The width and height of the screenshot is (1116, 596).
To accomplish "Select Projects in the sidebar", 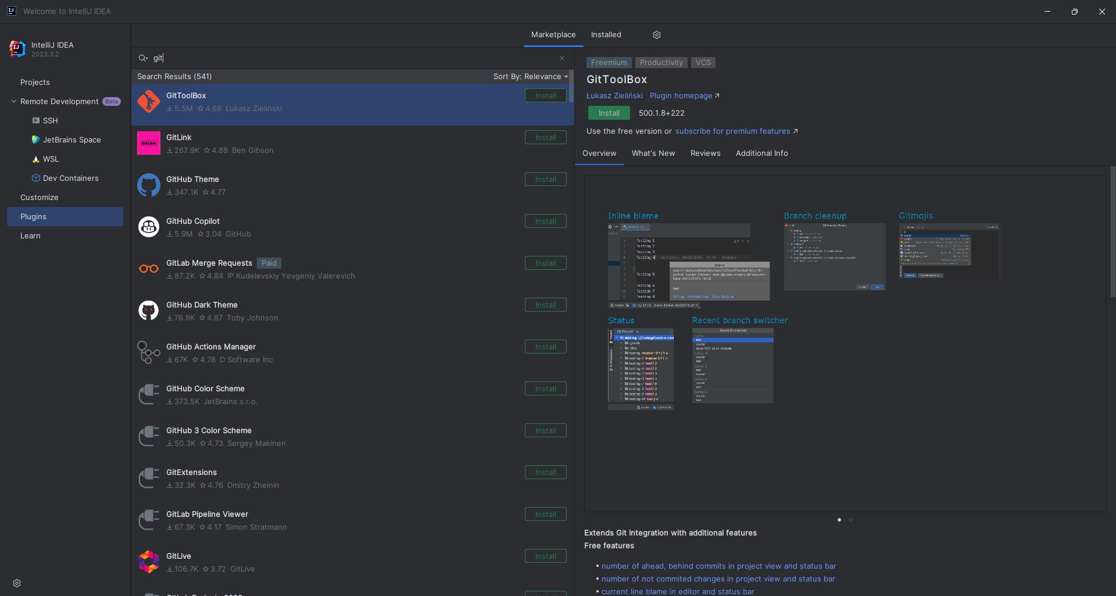I will pos(35,83).
